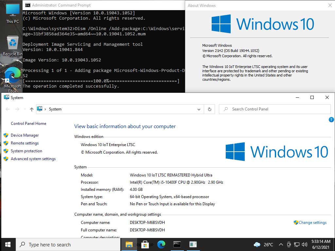Expand breadcrumb chevron before System
The image size is (335, 251).
pyautogui.click(x=45, y=109)
